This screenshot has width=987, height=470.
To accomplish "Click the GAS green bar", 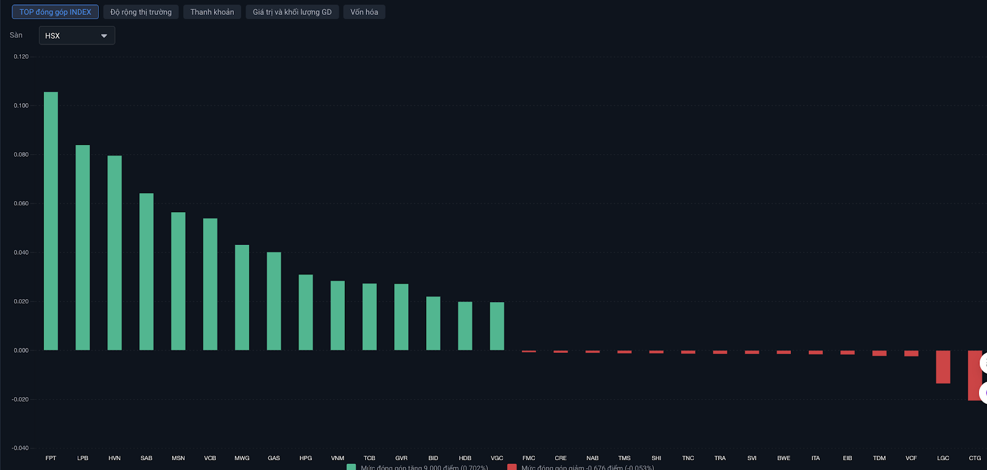I will [x=274, y=301].
